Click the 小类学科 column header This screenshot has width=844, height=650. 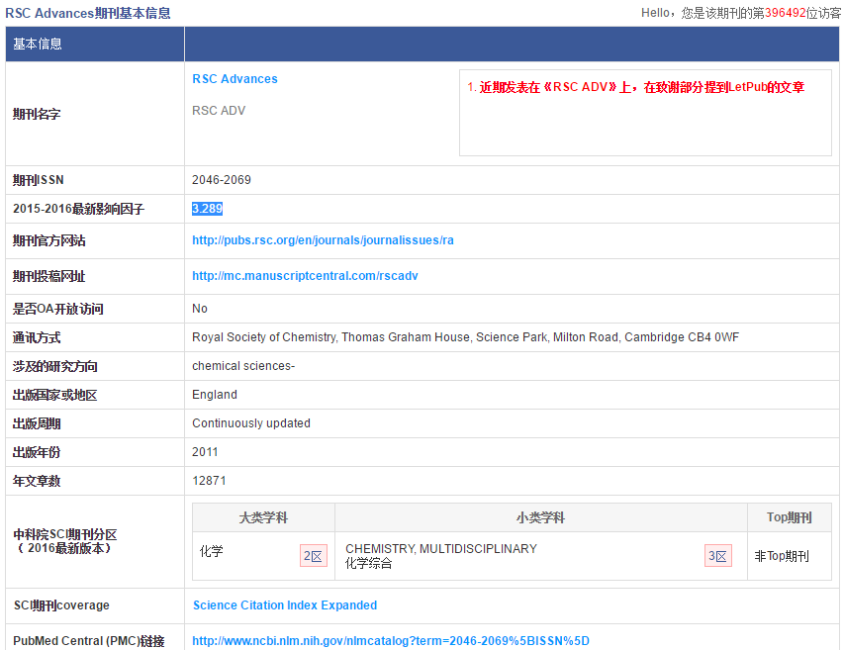click(x=541, y=517)
